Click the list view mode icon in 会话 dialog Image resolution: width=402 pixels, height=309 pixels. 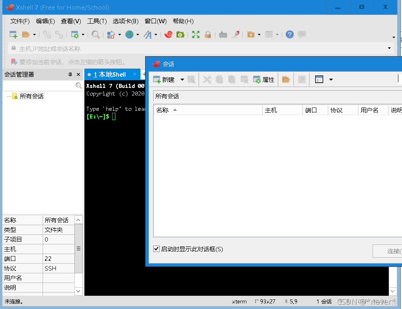tap(319, 79)
